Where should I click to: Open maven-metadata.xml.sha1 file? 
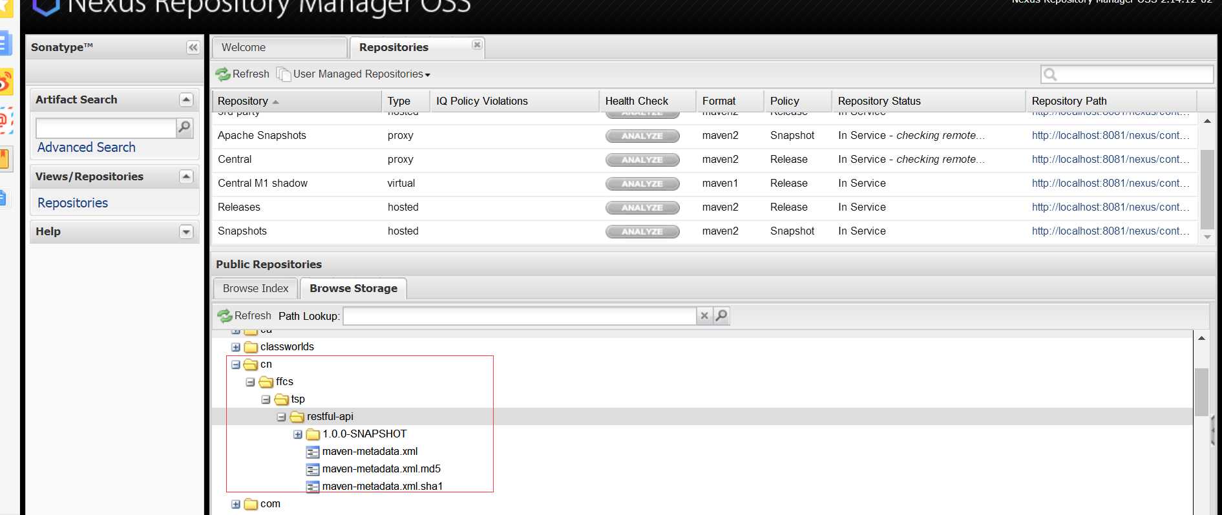click(383, 486)
